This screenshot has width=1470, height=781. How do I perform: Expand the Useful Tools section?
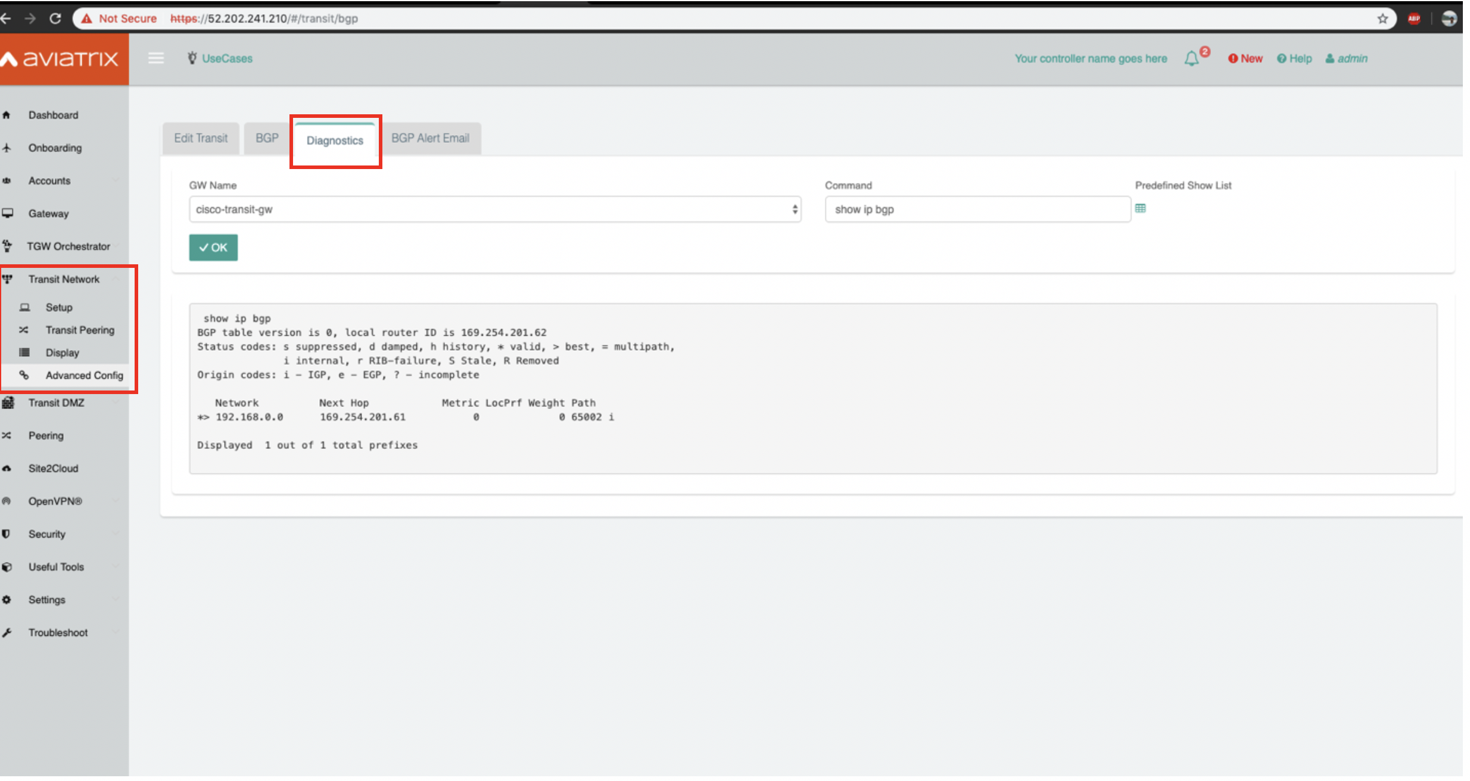tap(56, 567)
